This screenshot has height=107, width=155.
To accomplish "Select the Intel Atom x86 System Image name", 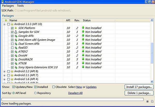I will [37, 40].
